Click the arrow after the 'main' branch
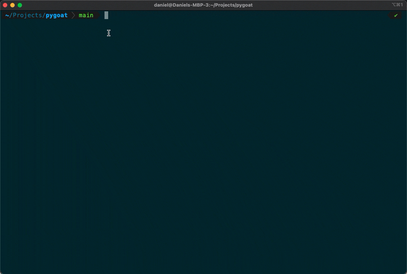The height and width of the screenshot is (274, 407). pos(98,15)
